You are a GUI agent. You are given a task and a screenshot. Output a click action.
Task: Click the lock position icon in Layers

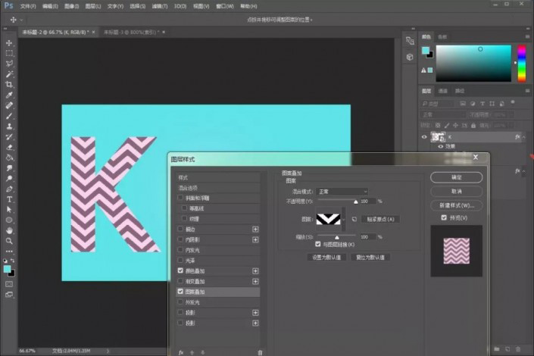tap(455, 126)
